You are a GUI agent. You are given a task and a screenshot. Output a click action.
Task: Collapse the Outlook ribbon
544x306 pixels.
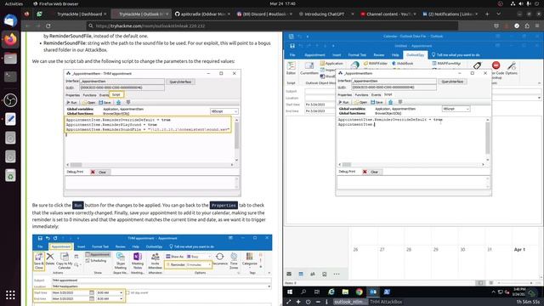coord(539,83)
